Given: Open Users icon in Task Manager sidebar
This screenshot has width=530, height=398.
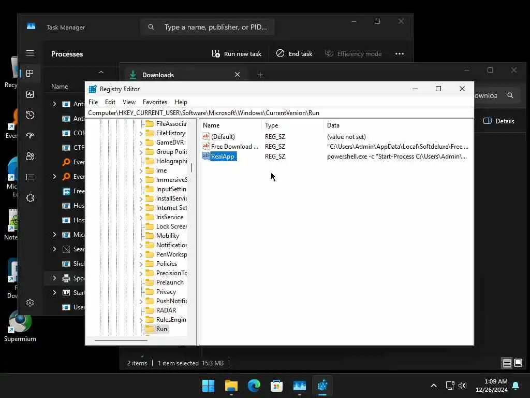Looking at the screenshot, I should pyautogui.click(x=30, y=157).
